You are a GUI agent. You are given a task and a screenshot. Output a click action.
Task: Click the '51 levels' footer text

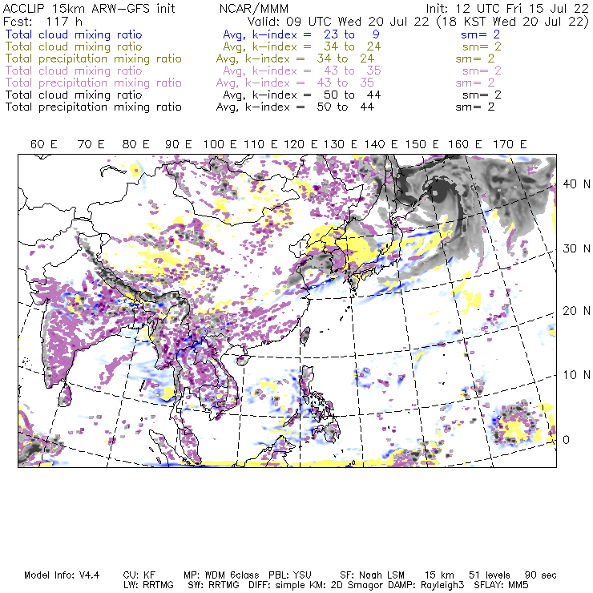pos(490,575)
